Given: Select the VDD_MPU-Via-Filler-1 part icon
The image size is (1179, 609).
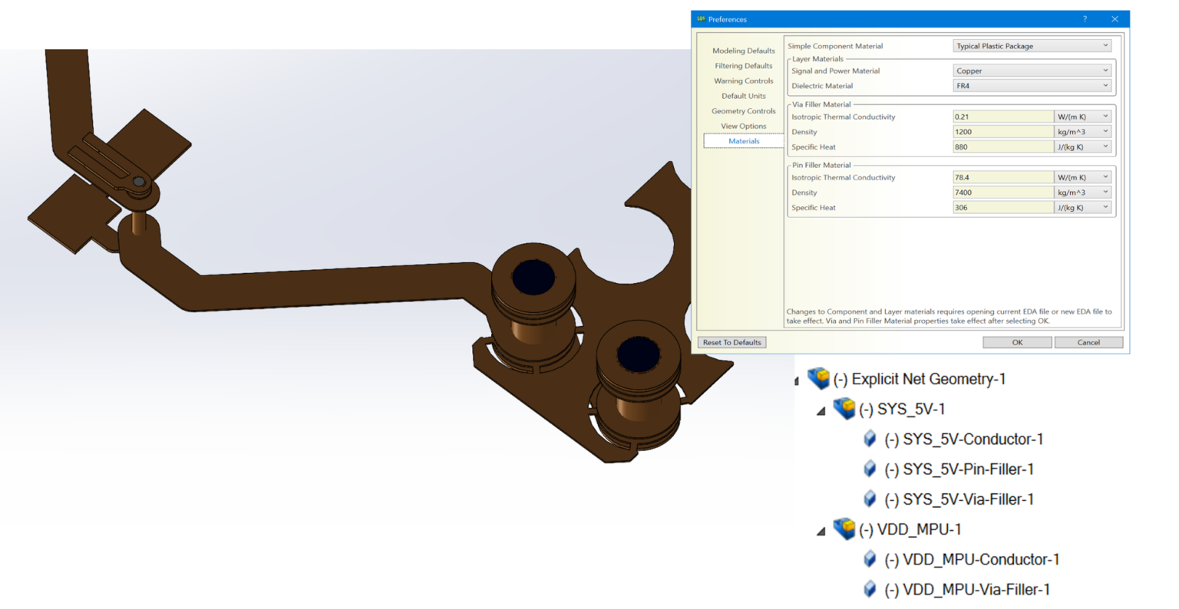Looking at the screenshot, I should click(870, 589).
